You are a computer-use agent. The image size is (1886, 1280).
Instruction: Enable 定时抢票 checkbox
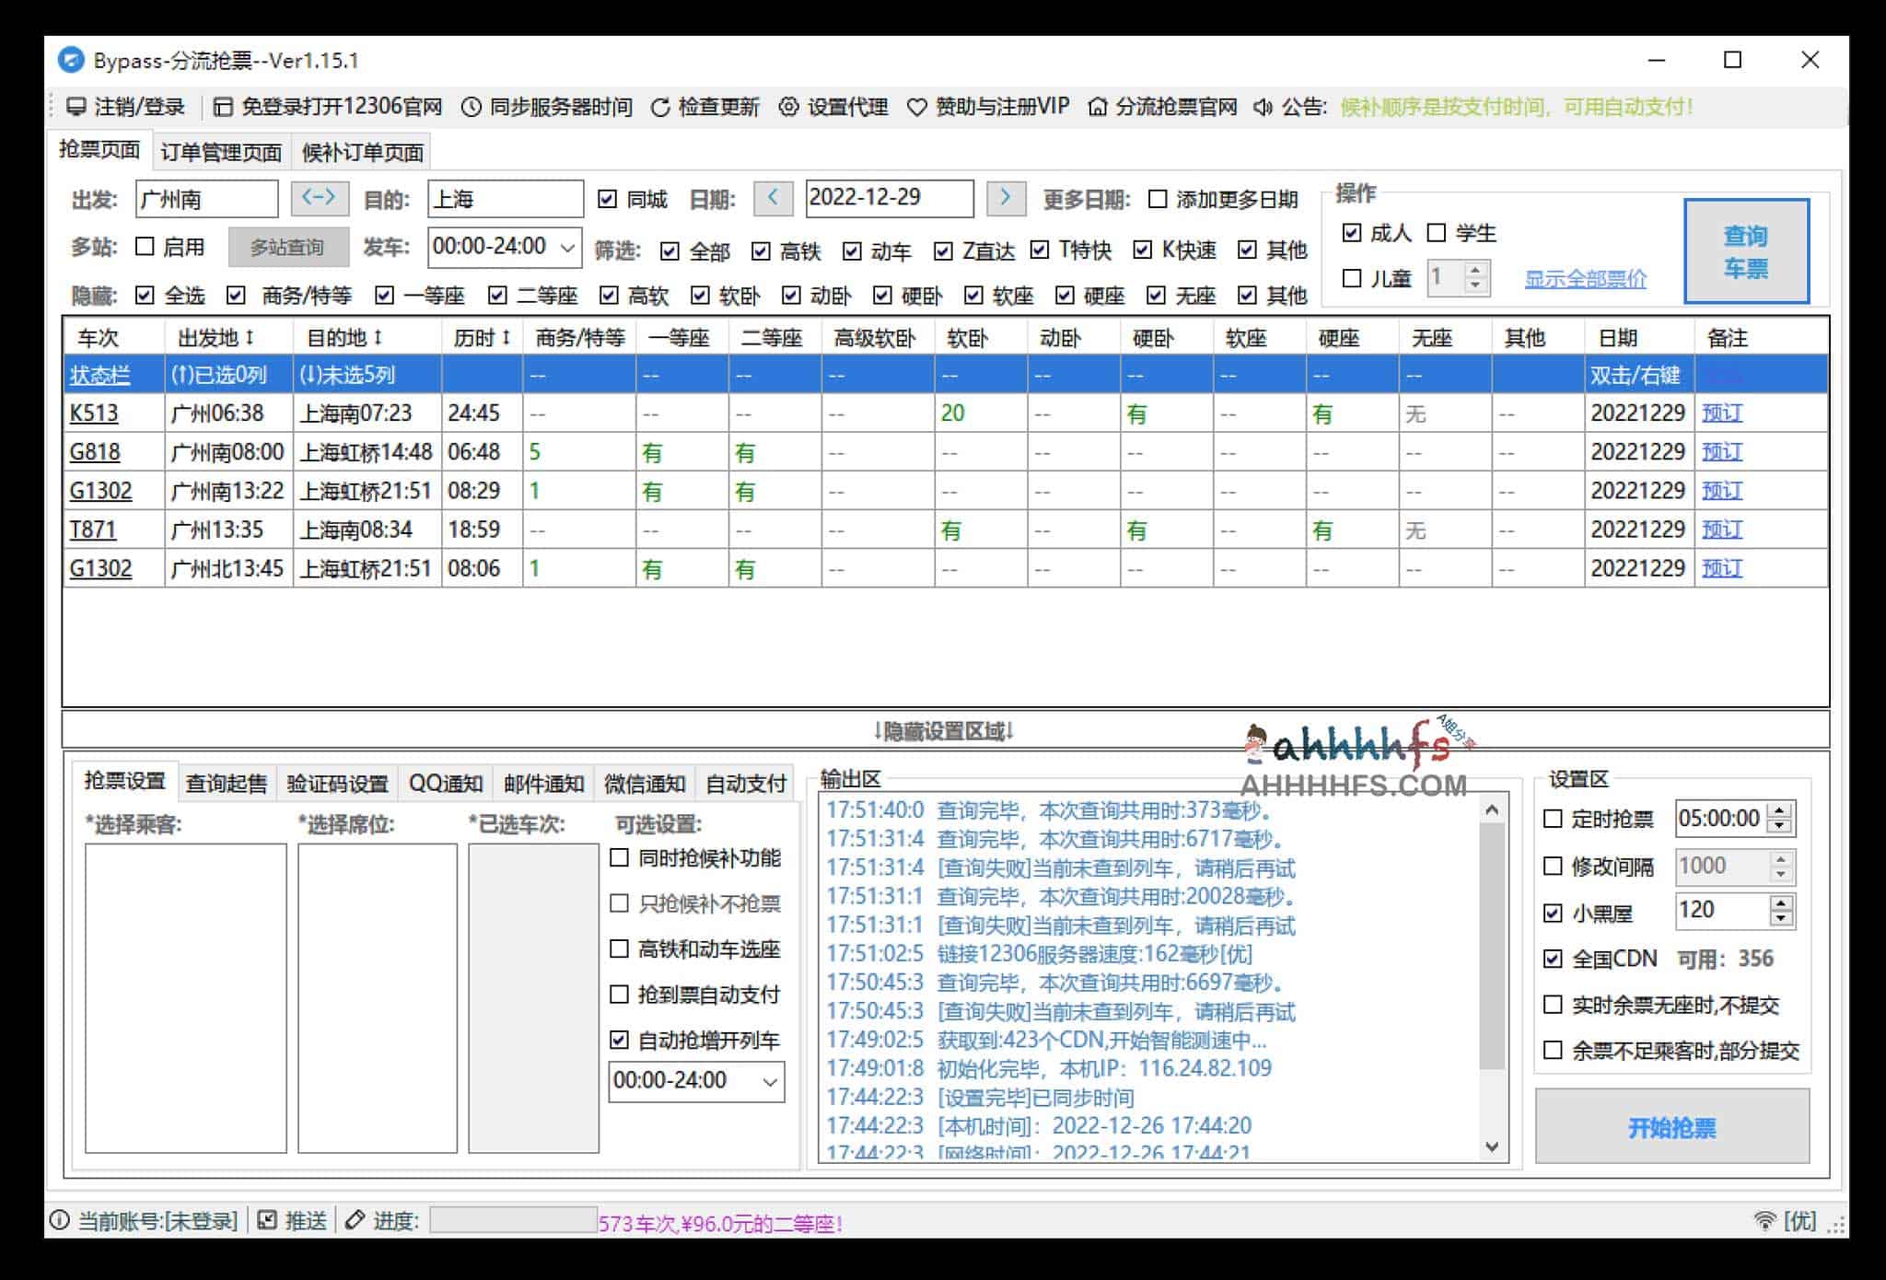pos(1554,819)
